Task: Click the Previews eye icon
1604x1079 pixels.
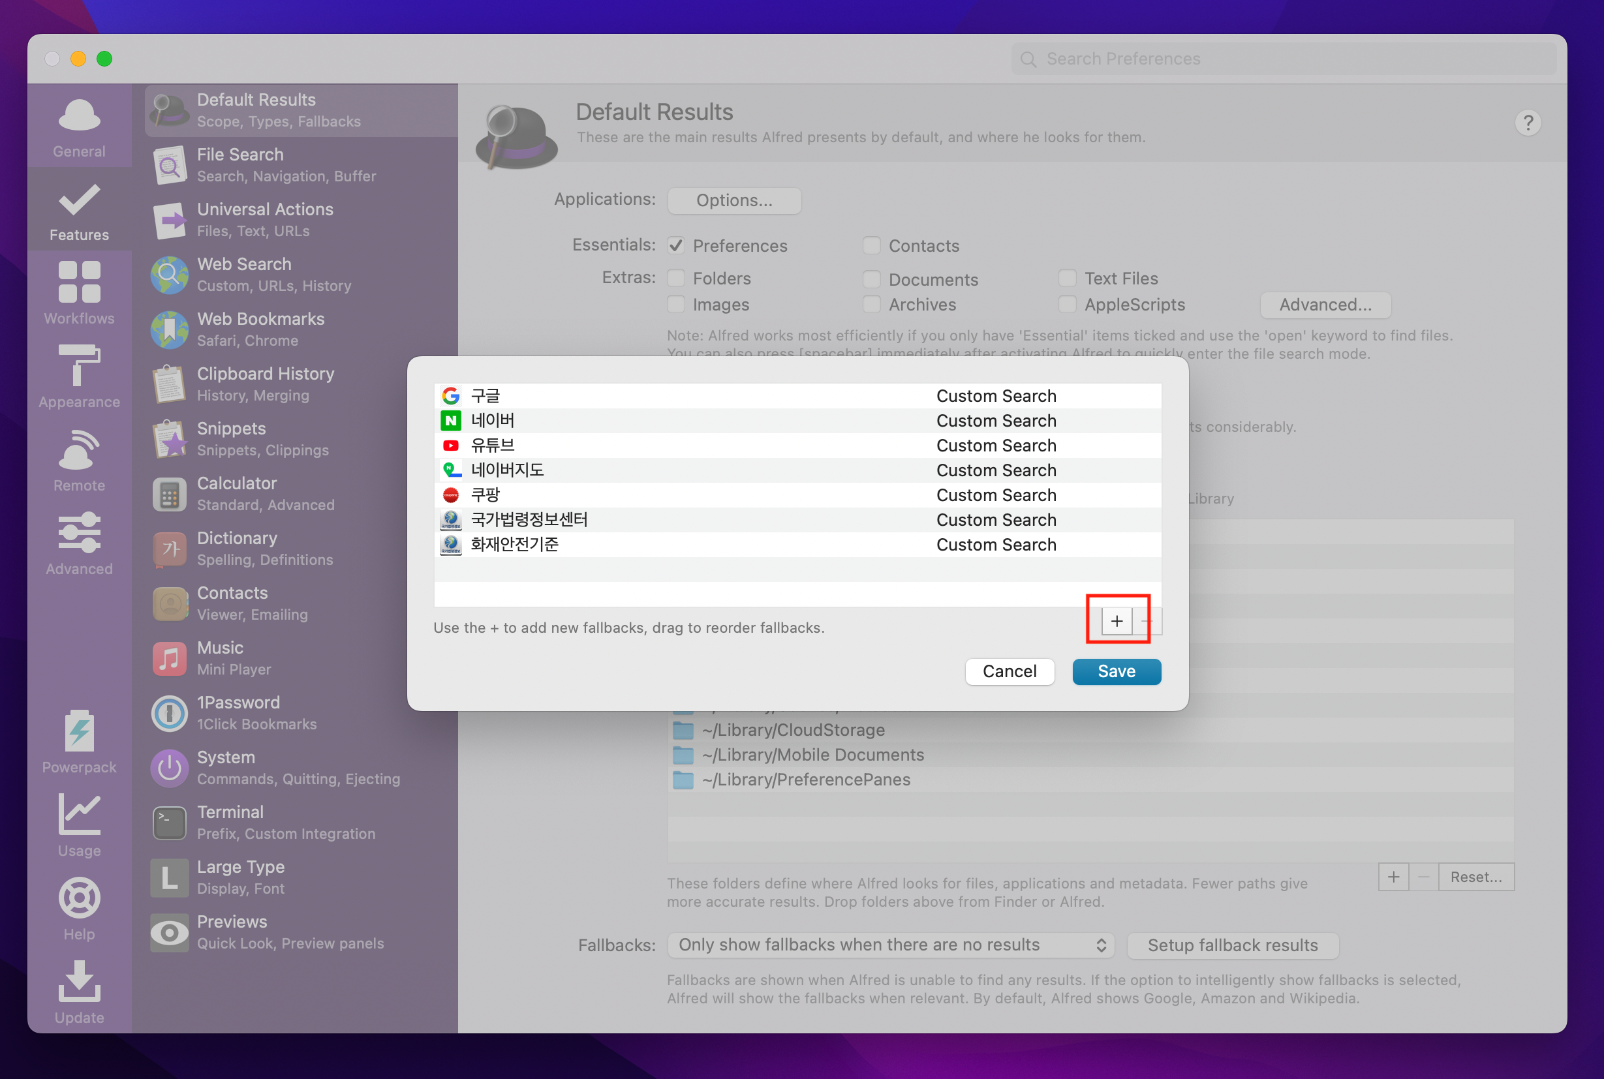Action: 170,932
